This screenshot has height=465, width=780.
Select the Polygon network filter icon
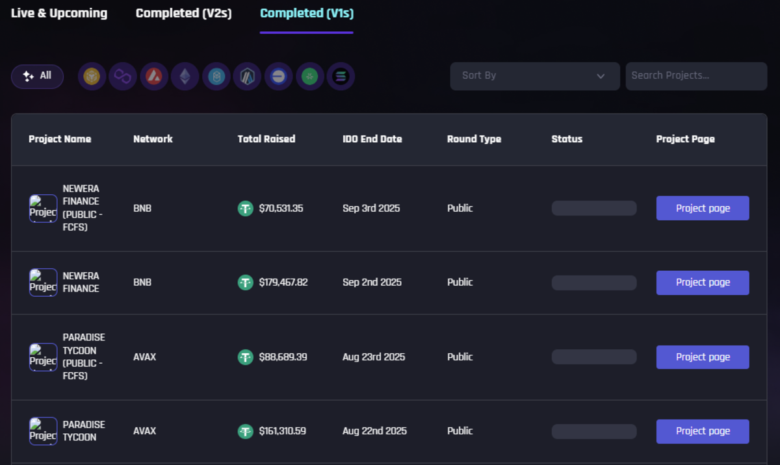122,76
